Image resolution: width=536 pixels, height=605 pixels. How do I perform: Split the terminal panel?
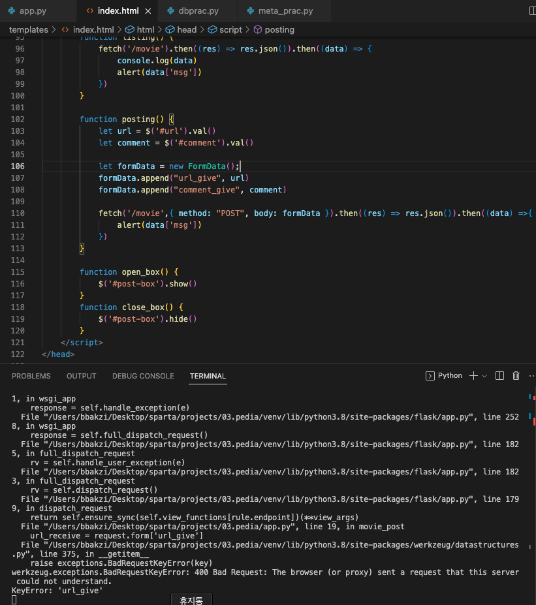coord(499,376)
